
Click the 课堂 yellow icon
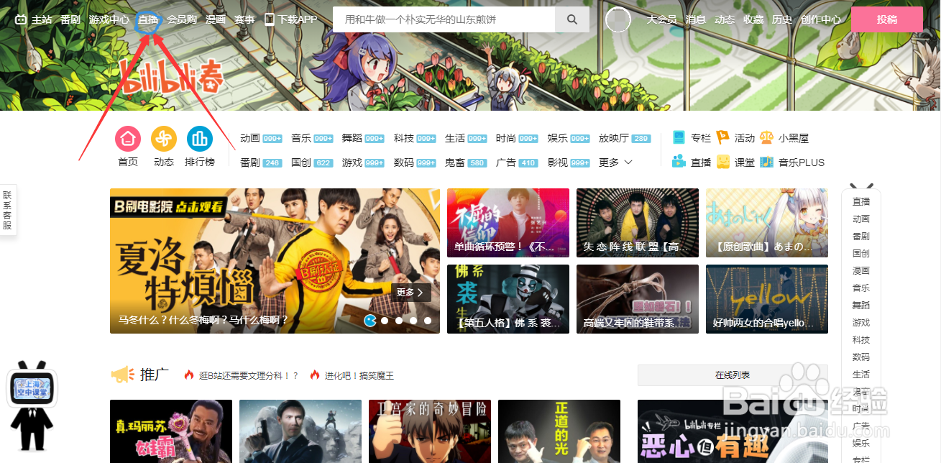tap(722, 162)
